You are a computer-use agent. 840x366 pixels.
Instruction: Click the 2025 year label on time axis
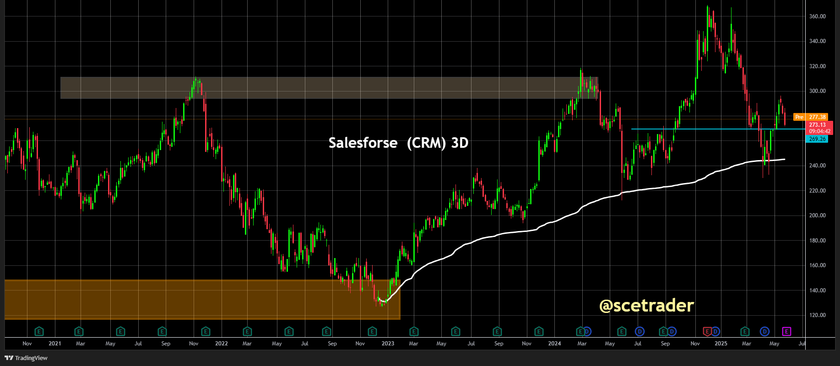(721, 344)
